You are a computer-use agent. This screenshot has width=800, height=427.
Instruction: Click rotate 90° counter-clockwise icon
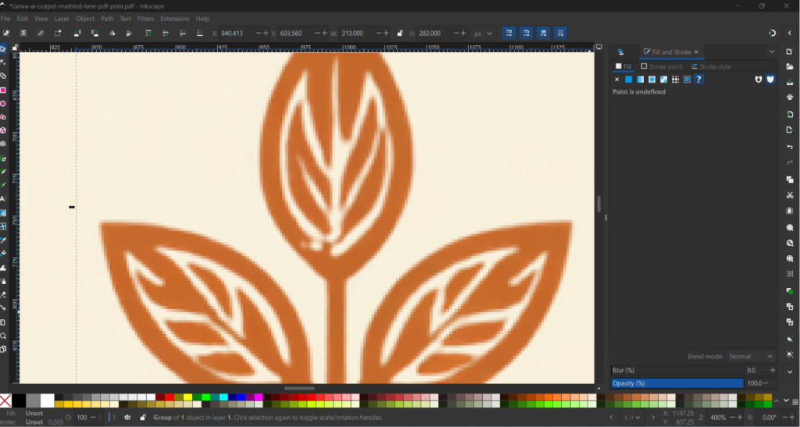pyautogui.click(x=77, y=33)
